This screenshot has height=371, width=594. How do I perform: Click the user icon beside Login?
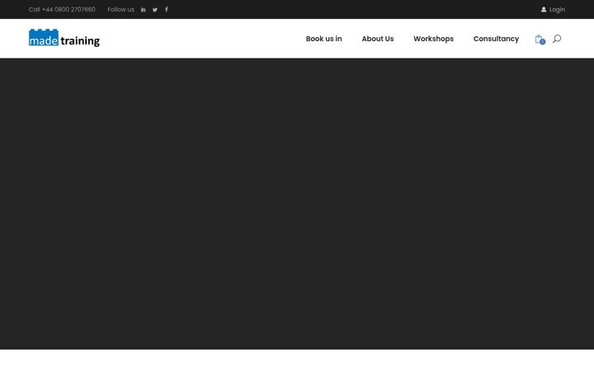coord(544,9)
